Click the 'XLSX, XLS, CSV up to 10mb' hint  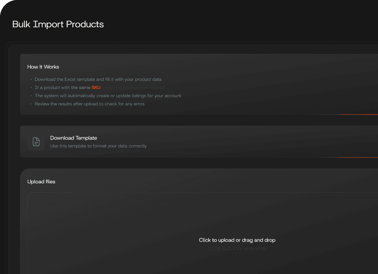pyautogui.click(x=237, y=248)
